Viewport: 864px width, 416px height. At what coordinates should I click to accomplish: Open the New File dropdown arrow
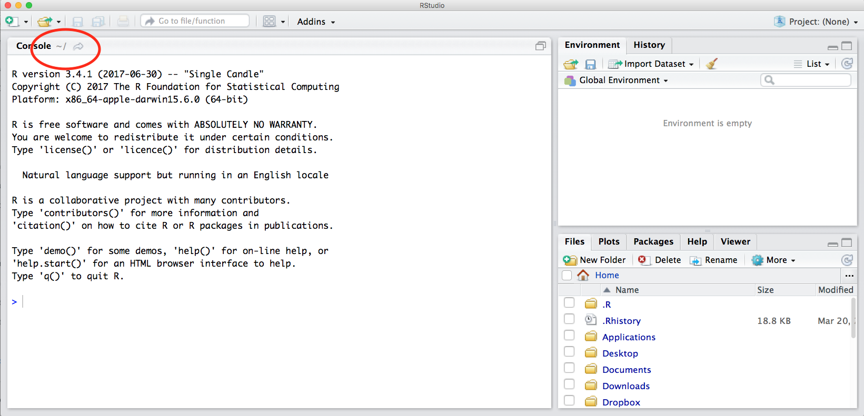pos(26,22)
